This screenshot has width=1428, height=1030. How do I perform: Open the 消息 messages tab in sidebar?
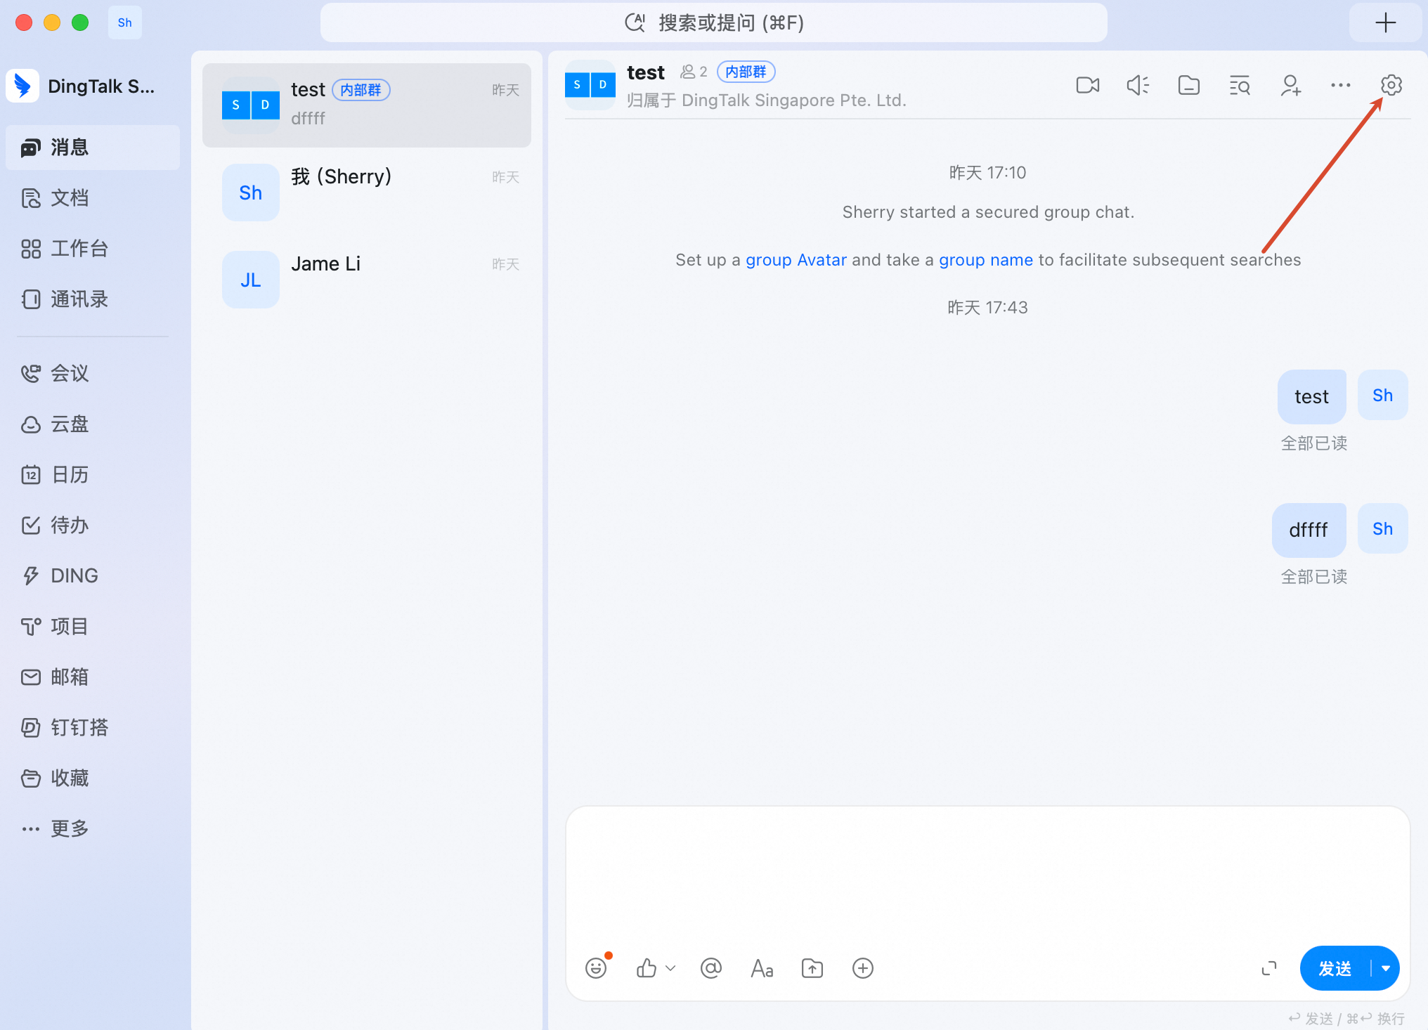point(93,148)
